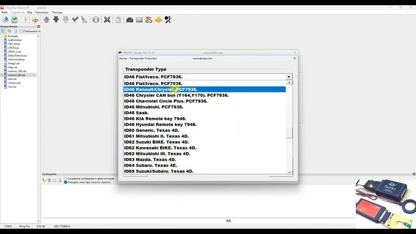
Task: Click the up arrow read toolbar icon
Action: click(x=46, y=19)
